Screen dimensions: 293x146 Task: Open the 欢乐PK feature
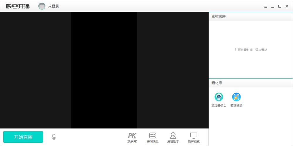[x=132, y=138]
